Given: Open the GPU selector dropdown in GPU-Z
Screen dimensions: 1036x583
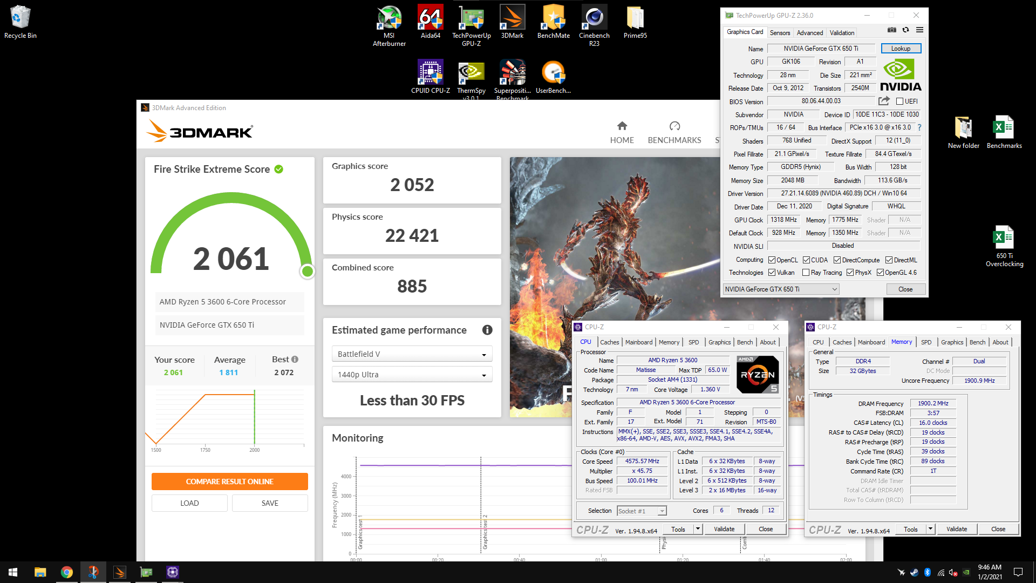Looking at the screenshot, I should point(781,289).
